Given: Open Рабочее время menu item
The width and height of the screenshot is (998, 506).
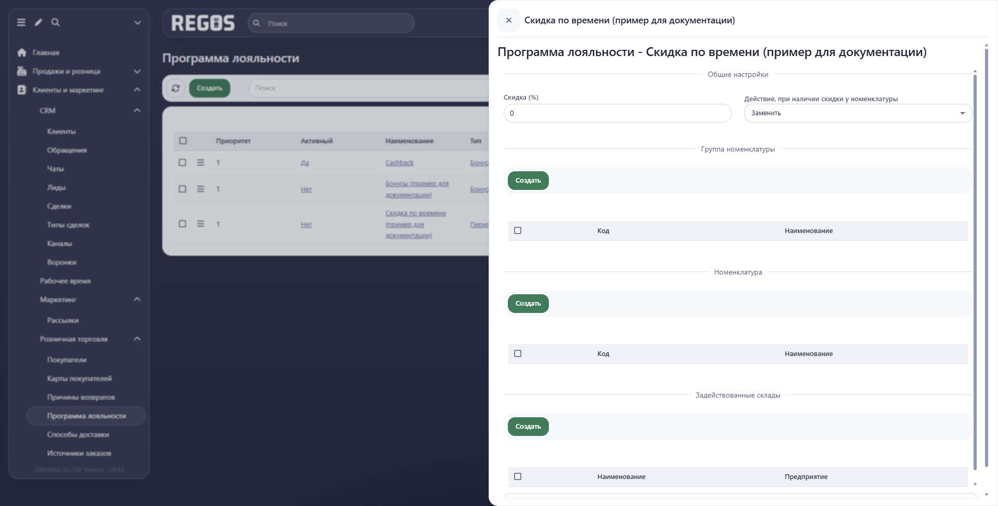Looking at the screenshot, I should (x=65, y=281).
